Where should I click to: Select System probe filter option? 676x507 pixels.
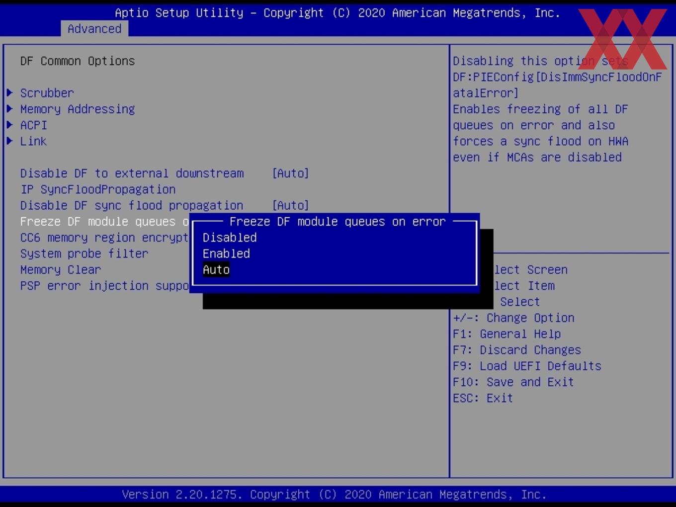(x=84, y=253)
